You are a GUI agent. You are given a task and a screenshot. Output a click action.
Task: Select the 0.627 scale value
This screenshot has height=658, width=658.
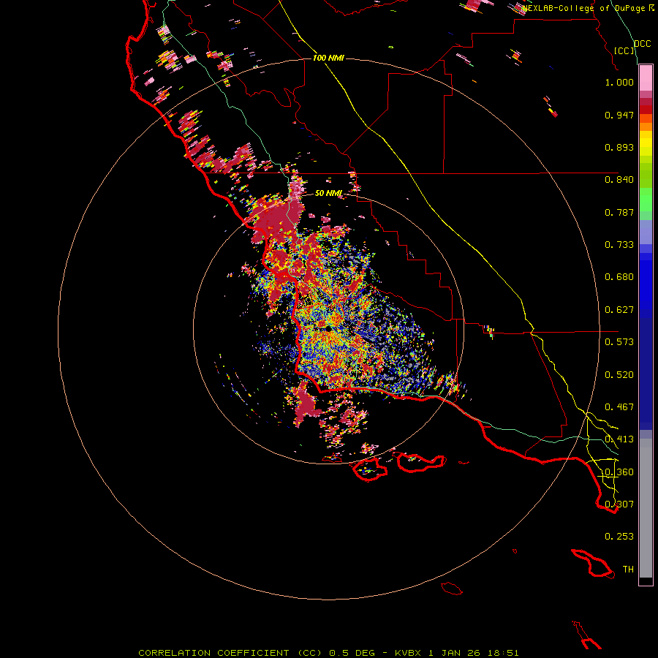619,310
